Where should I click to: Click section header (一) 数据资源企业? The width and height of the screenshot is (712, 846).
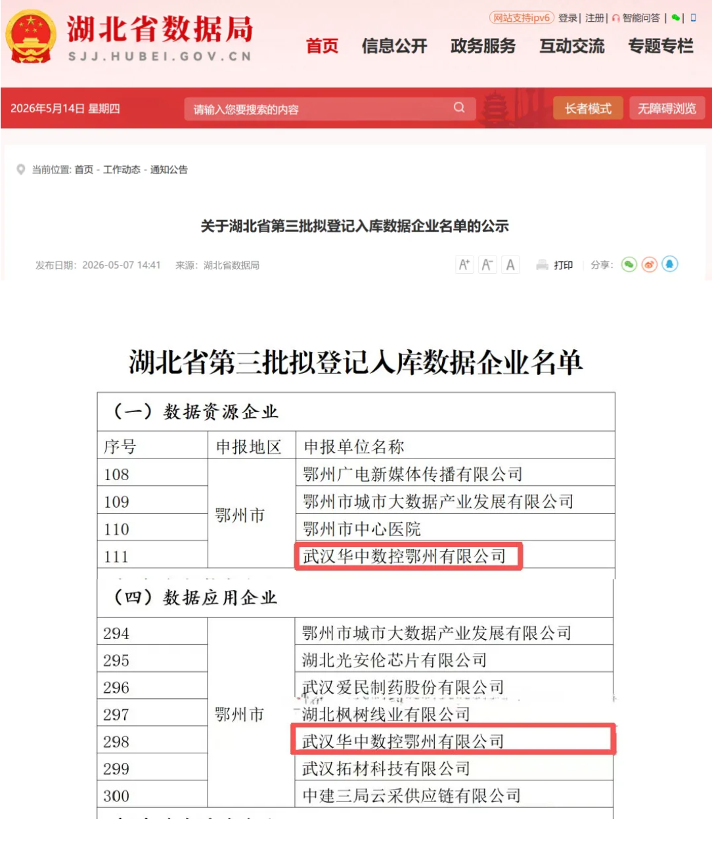click(196, 412)
